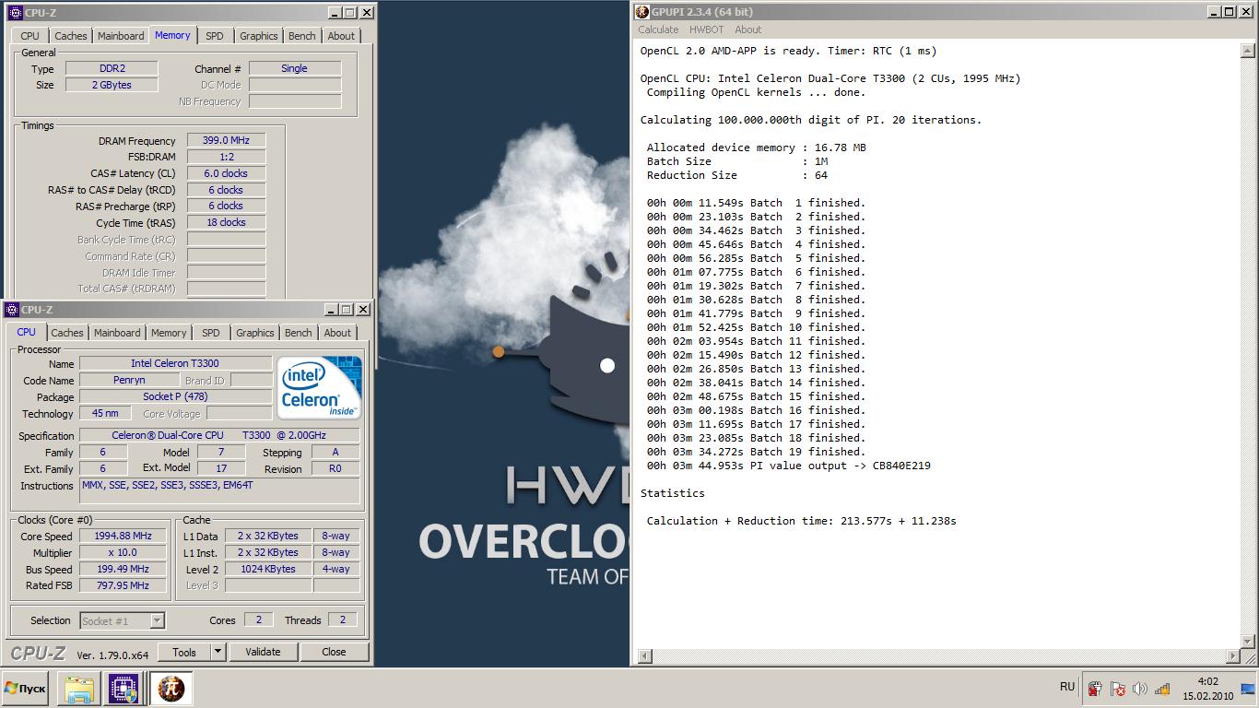This screenshot has width=1259, height=708.
Task: Click the volume speaker tray icon
Action: (1140, 689)
